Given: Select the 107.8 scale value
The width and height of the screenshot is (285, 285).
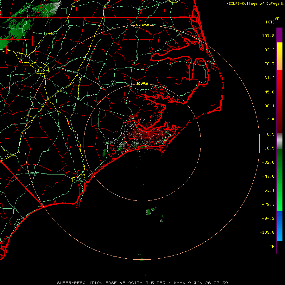Looking at the screenshot, I should [x=268, y=35].
